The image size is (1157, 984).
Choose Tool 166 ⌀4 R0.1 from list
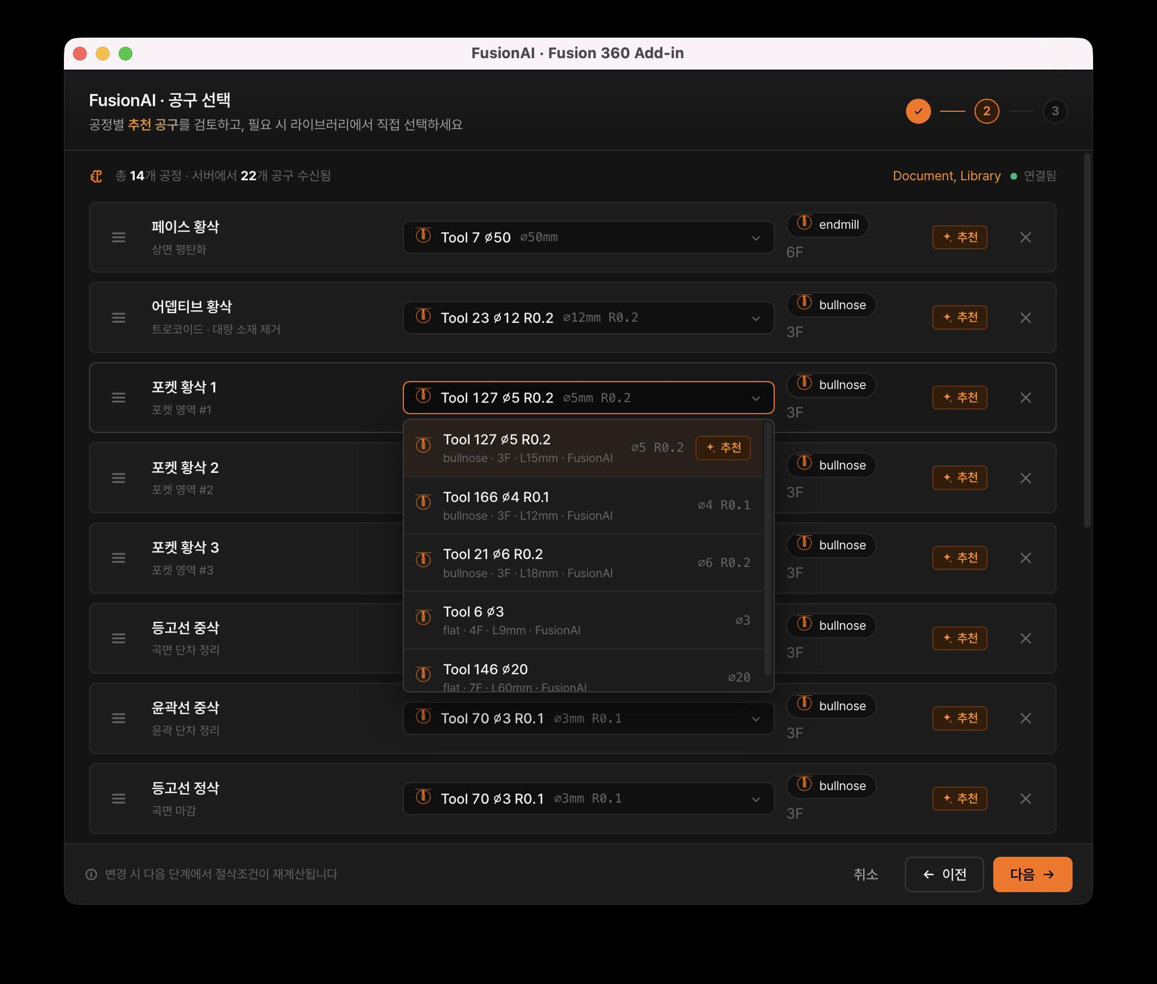(583, 505)
